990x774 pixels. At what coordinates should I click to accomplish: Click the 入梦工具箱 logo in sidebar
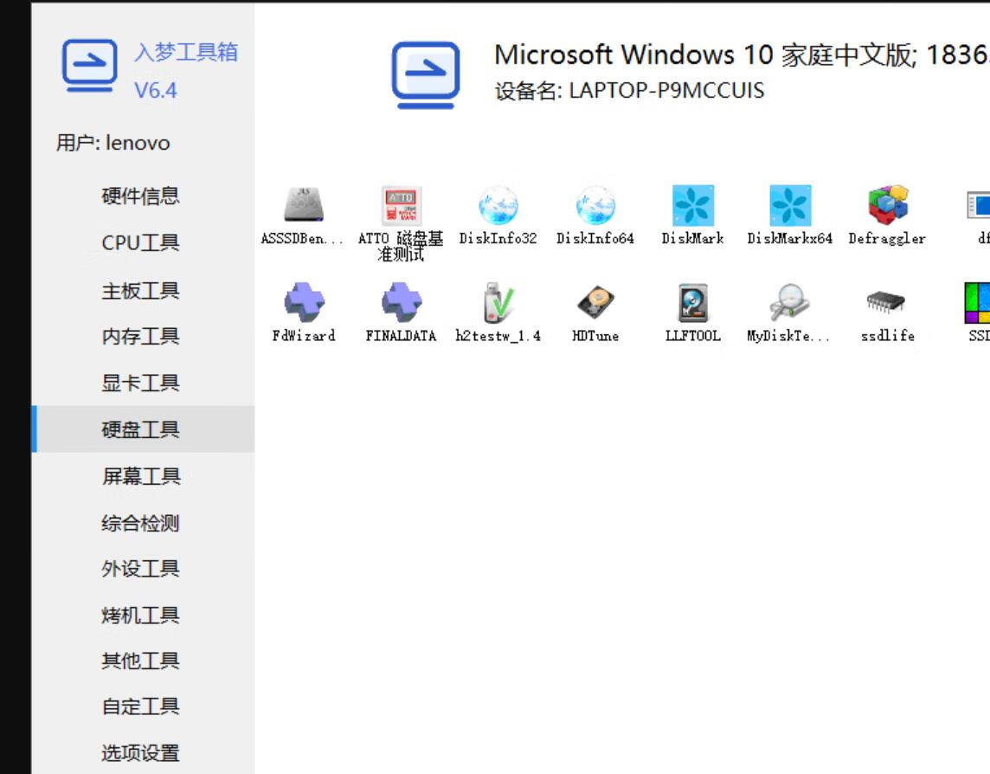pyautogui.click(x=89, y=66)
